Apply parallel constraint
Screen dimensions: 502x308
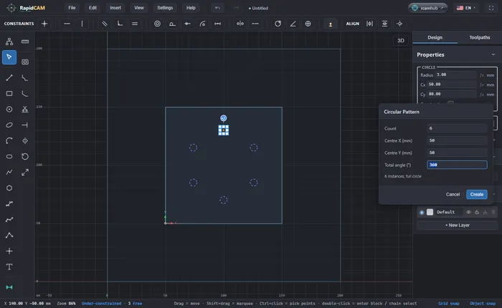[x=105, y=24]
